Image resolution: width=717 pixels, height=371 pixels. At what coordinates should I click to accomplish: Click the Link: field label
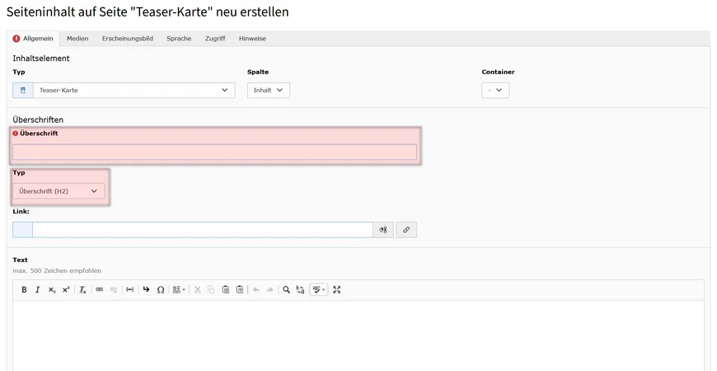[x=21, y=212]
